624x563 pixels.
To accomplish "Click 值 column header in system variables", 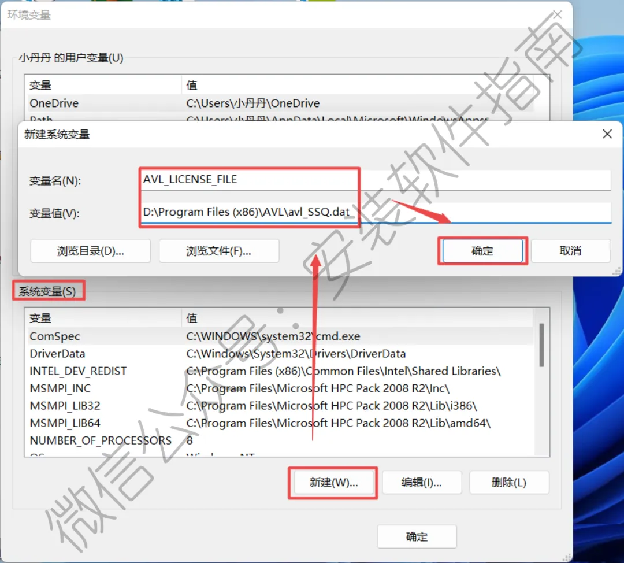I will pyautogui.click(x=357, y=318).
